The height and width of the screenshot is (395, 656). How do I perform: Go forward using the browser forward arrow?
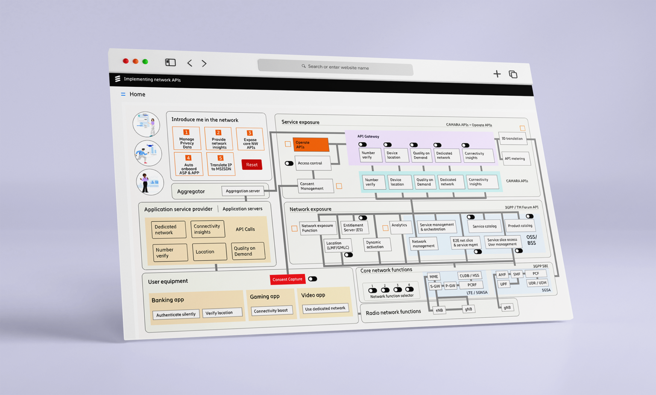[204, 64]
